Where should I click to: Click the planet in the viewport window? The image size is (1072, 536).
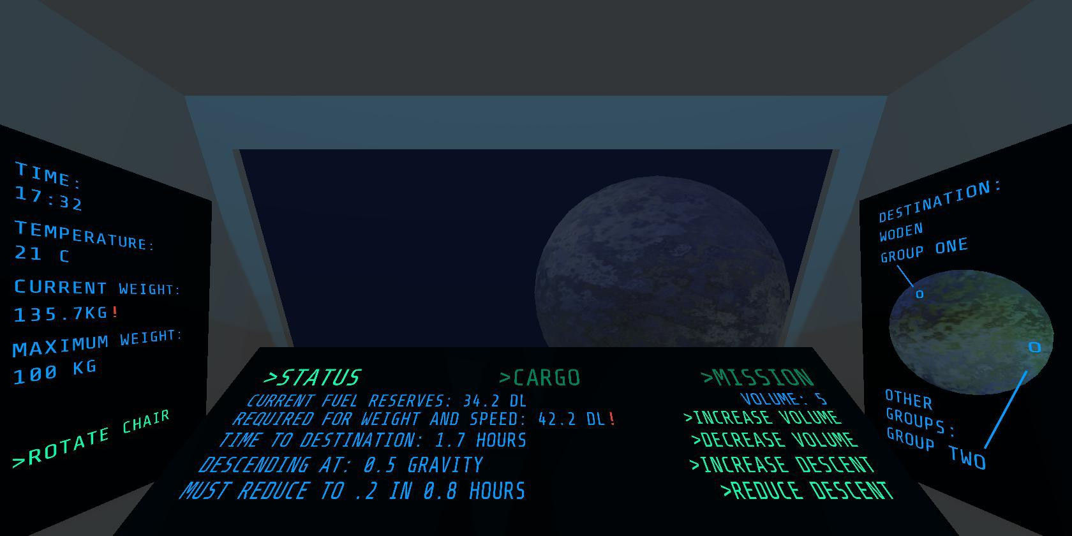662,262
